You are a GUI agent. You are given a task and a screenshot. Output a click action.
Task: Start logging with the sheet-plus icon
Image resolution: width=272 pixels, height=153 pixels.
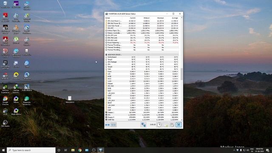point(166,125)
